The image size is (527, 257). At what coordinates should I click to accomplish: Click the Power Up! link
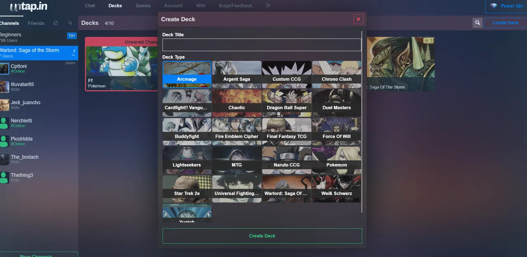pos(512,6)
